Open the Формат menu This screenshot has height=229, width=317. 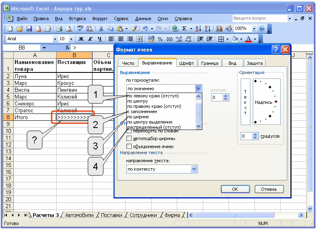100,19
